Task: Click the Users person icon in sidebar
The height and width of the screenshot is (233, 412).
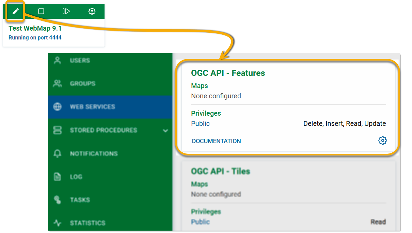Action: [x=58, y=61]
